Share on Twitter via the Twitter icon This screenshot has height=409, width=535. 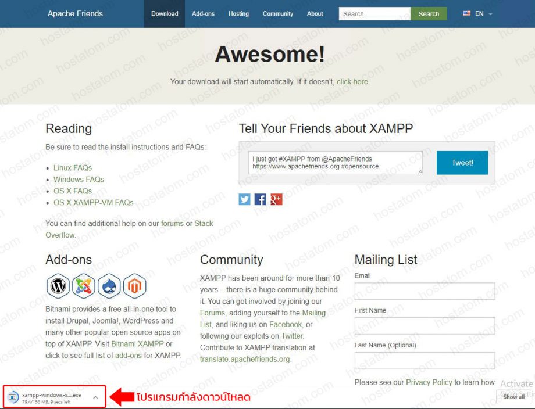(x=244, y=199)
